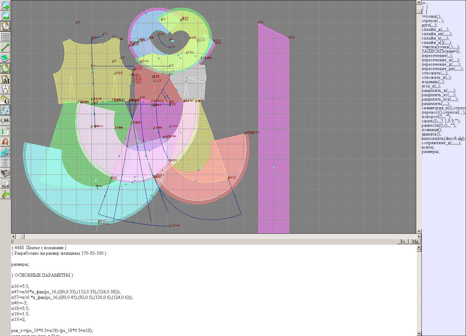Click the compass measurement tool icon
This screenshot has height=336, width=466.
point(5,89)
